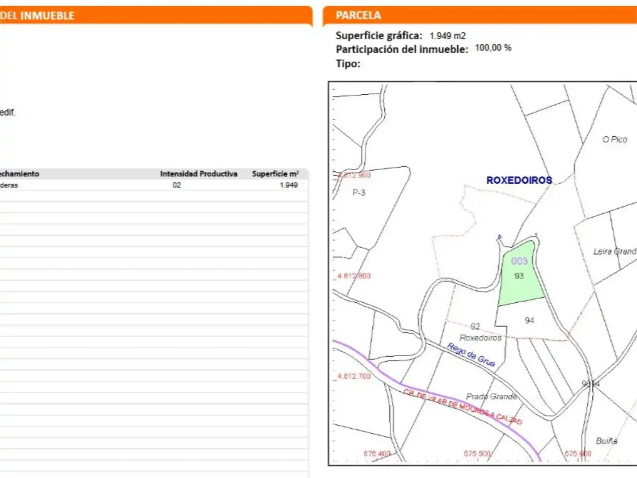Select the 1.949 surface cell in table
Screen dimensions: 637x478
click(x=289, y=185)
